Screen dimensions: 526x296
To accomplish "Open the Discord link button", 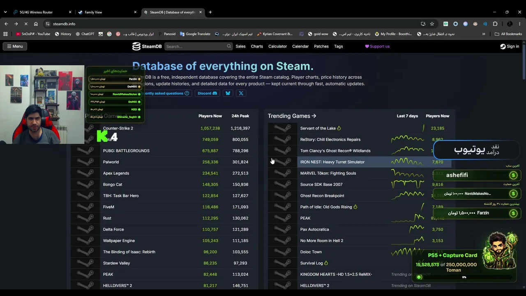I will 207,93.
